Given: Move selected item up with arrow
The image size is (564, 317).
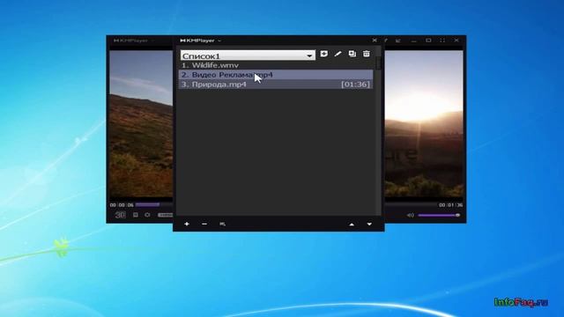Looking at the screenshot, I should tap(352, 225).
